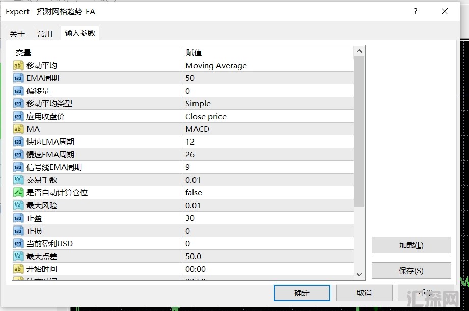Select the 交易手数 variable name

[x=42, y=180]
